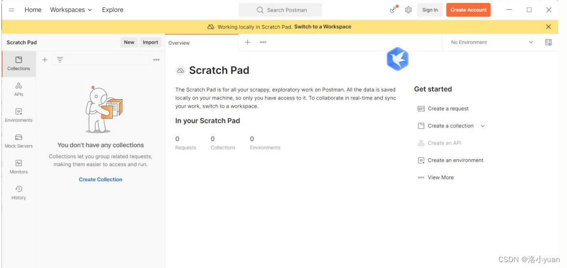
Task: Expand the Create a collection chevron
Action: [483, 126]
